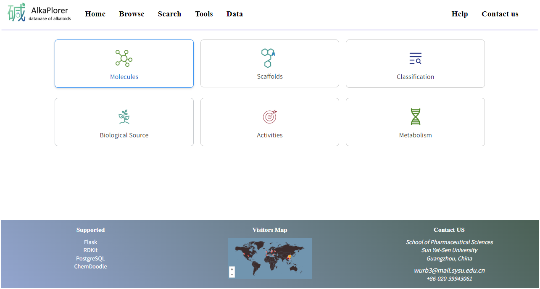Go to the Search menu
This screenshot has height=289, width=540.
pyautogui.click(x=169, y=14)
